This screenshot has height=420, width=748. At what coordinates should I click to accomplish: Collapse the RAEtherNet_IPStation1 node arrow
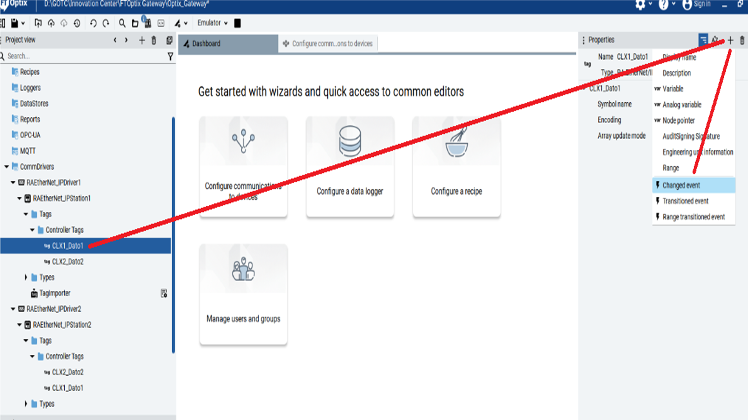tap(19, 198)
